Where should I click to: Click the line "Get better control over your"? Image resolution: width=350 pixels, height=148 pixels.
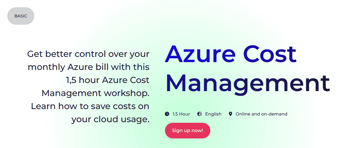(88, 54)
